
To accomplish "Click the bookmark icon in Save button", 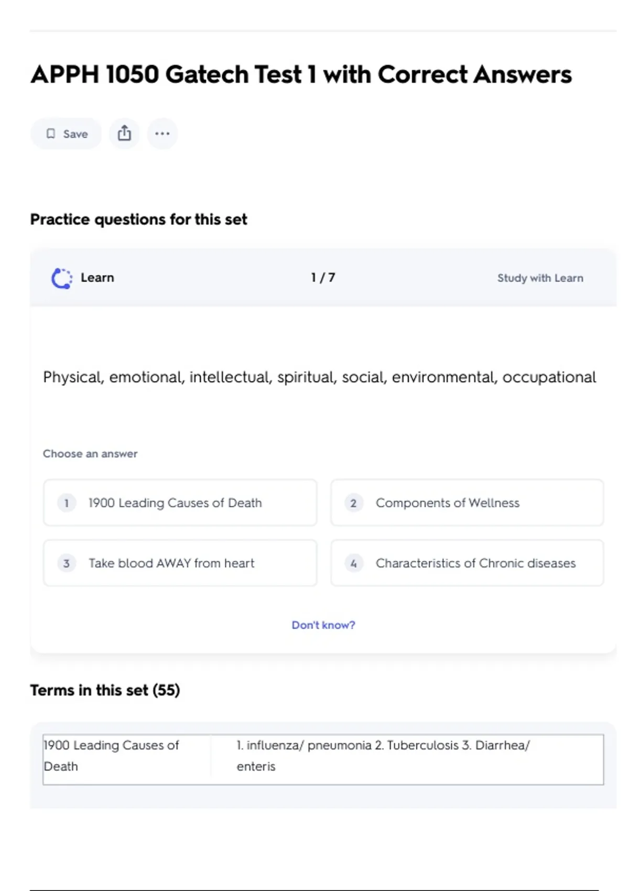I will click(51, 134).
